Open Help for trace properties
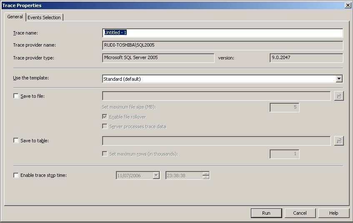The image size is (353, 223). tap(333, 213)
